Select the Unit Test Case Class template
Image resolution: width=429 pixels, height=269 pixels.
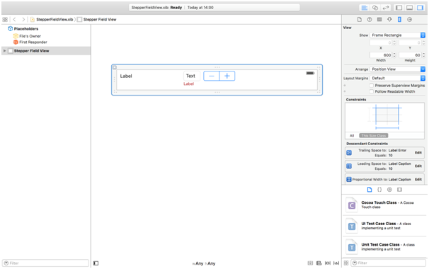point(384,247)
